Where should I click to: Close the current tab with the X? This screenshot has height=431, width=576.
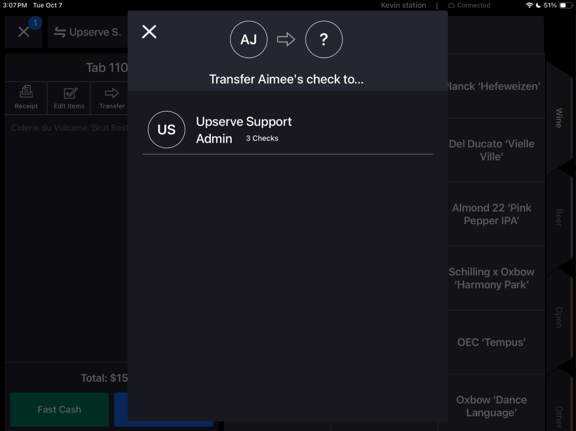pyautogui.click(x=24, y=32)
